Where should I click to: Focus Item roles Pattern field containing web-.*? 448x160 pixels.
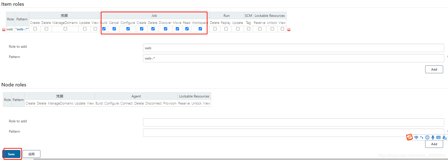click(294, 58)
